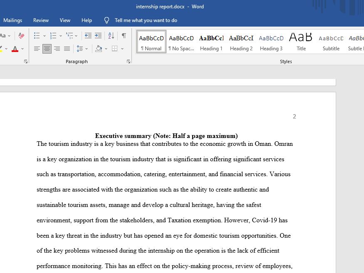The height and width of the screenshot is (273, 364).
Task: Apply the red font color
Action: tap(15, 49)
